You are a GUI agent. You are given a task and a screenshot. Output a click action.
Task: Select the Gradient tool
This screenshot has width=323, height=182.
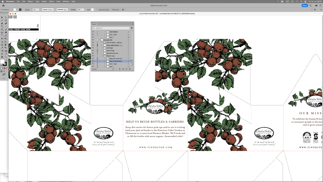click(6, 45)
